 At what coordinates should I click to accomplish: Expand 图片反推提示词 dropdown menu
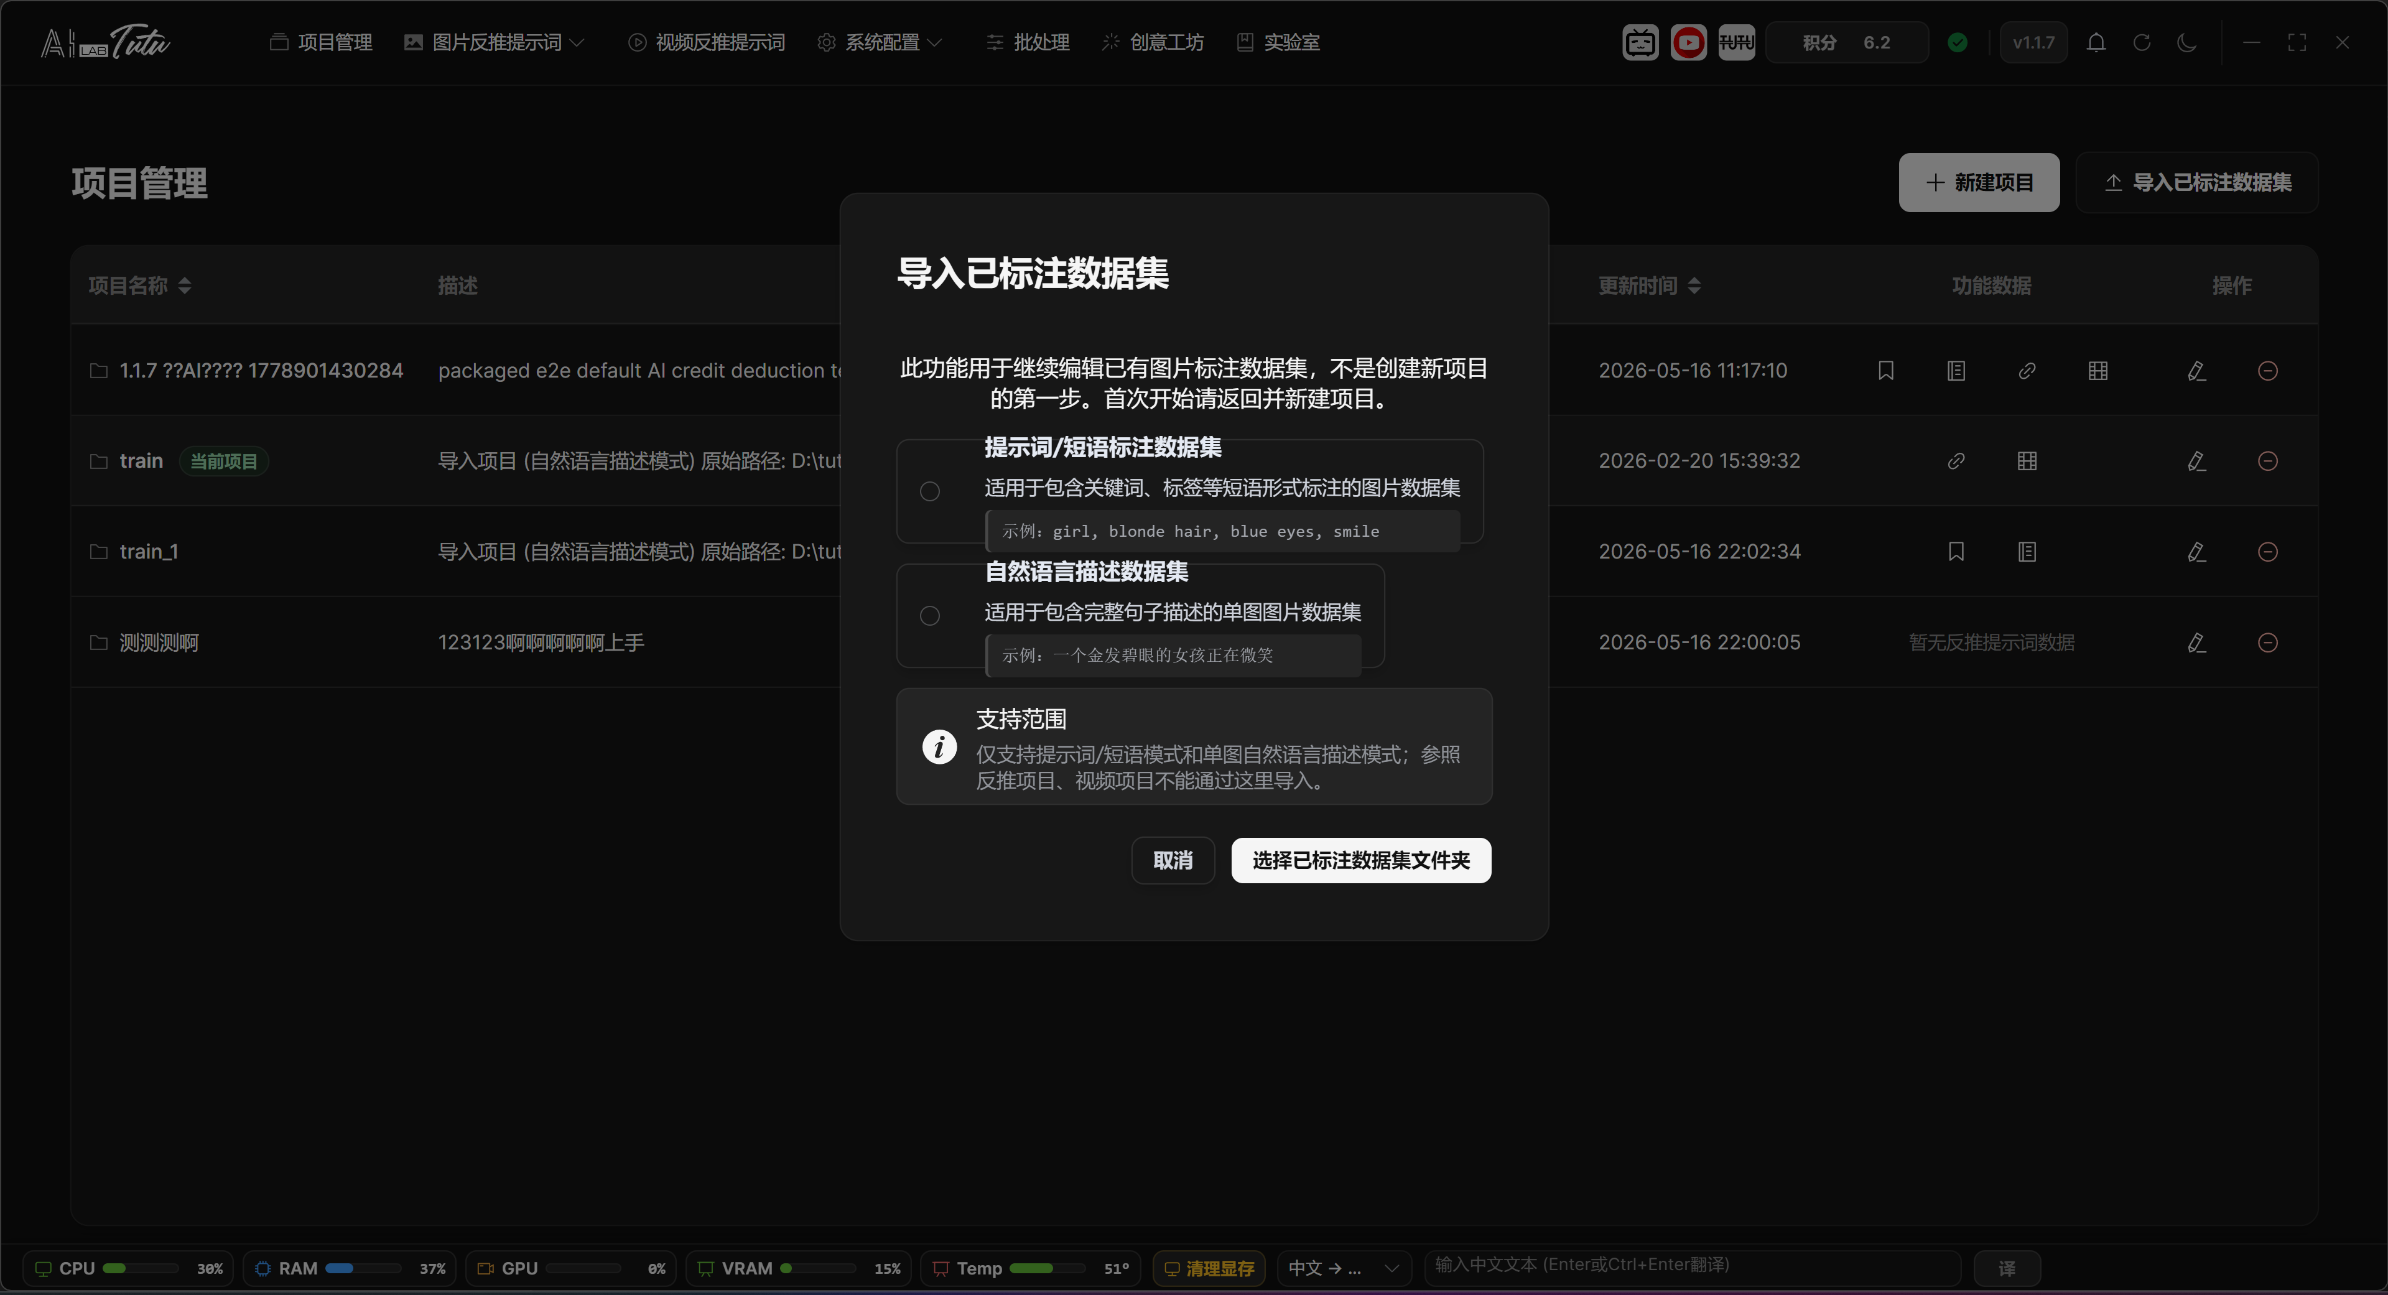(x=494, y=43)
